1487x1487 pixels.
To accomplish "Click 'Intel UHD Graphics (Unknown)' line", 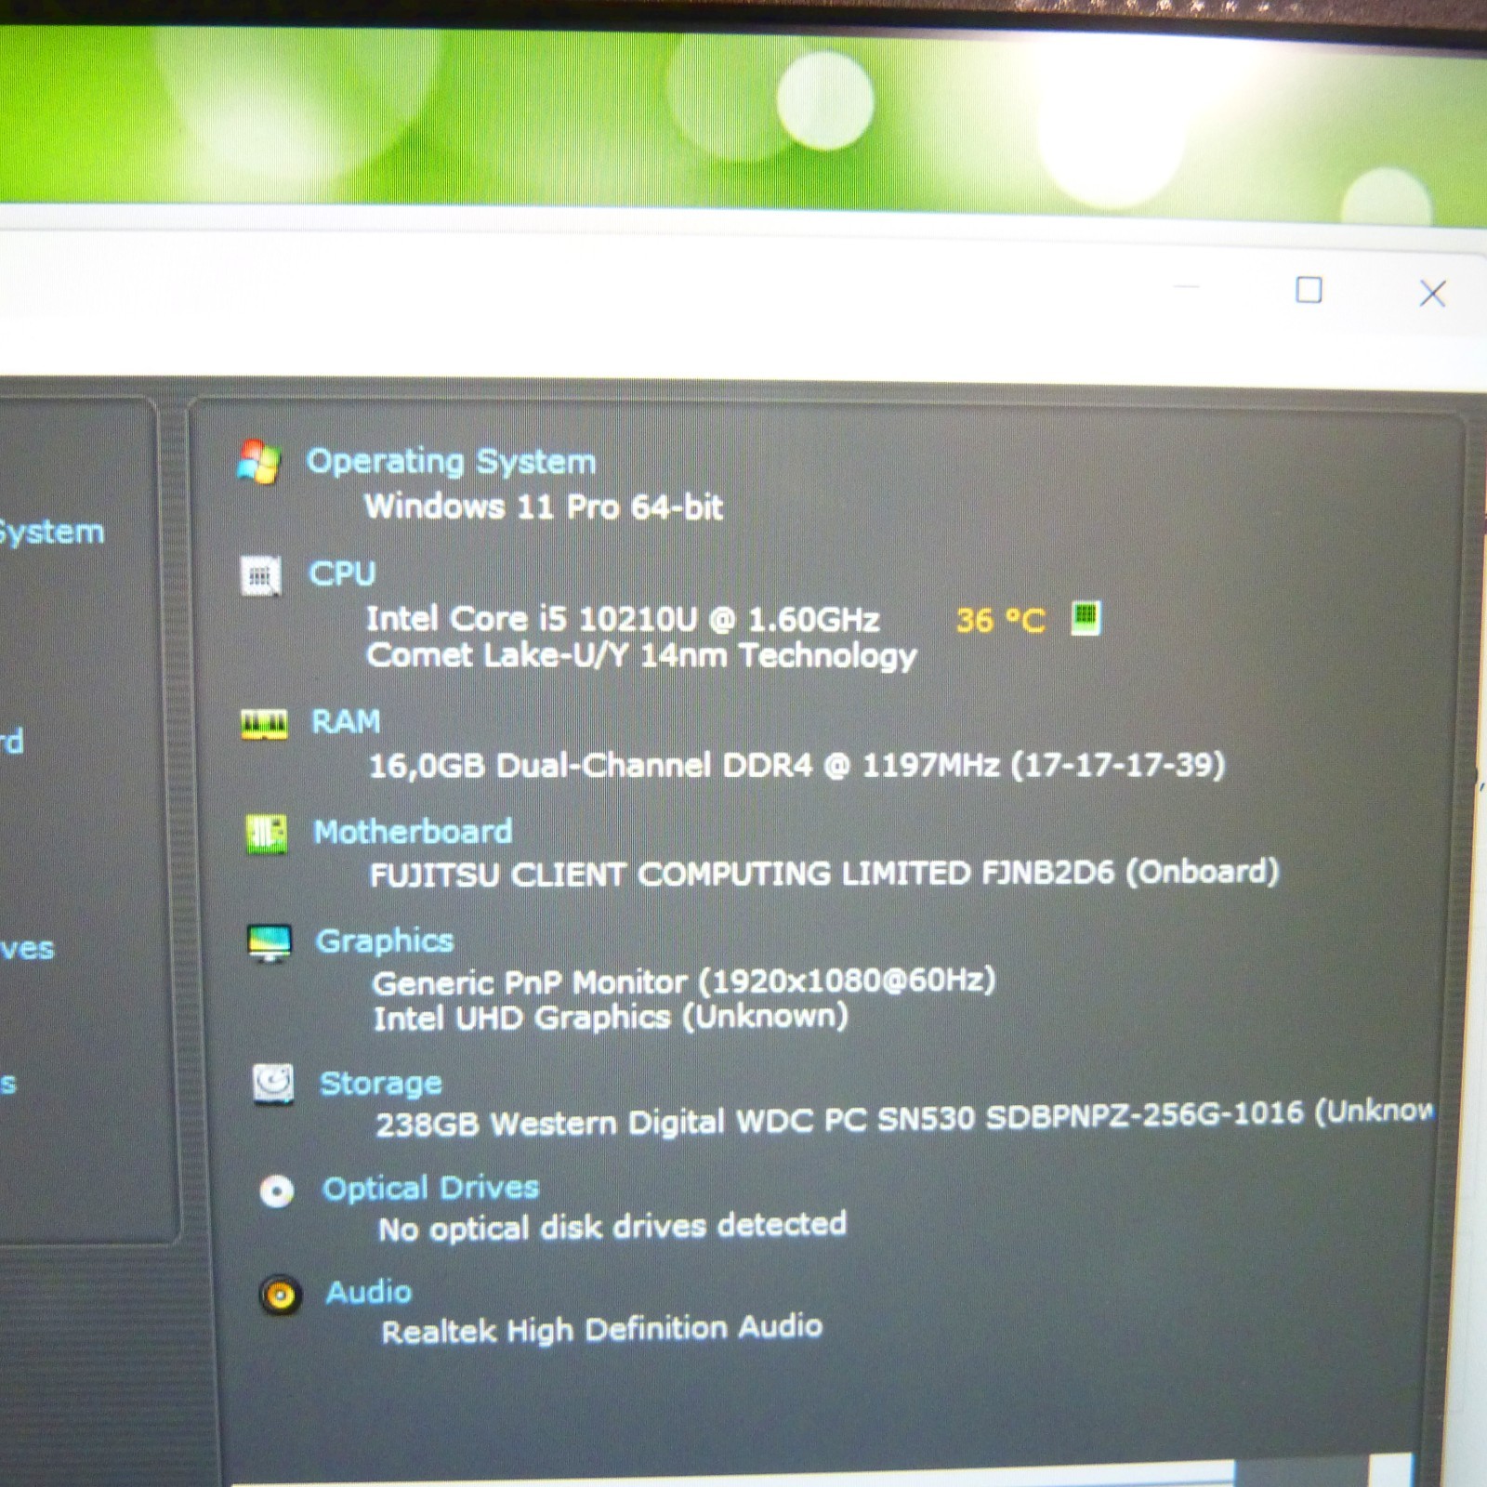I will click(x=611, y=1018).
